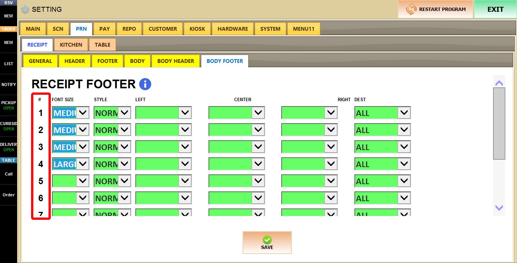Open the TABLE sub-tab
This screenshot has height=263, width=517.
pos(102,45)
